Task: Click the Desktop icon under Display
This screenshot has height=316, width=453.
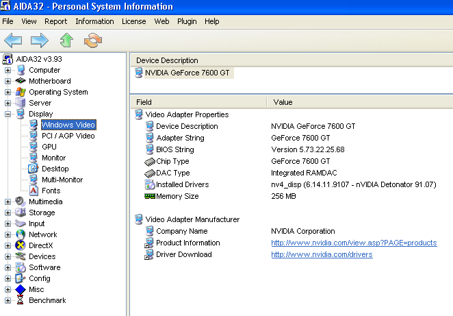Action: point(34,169)
